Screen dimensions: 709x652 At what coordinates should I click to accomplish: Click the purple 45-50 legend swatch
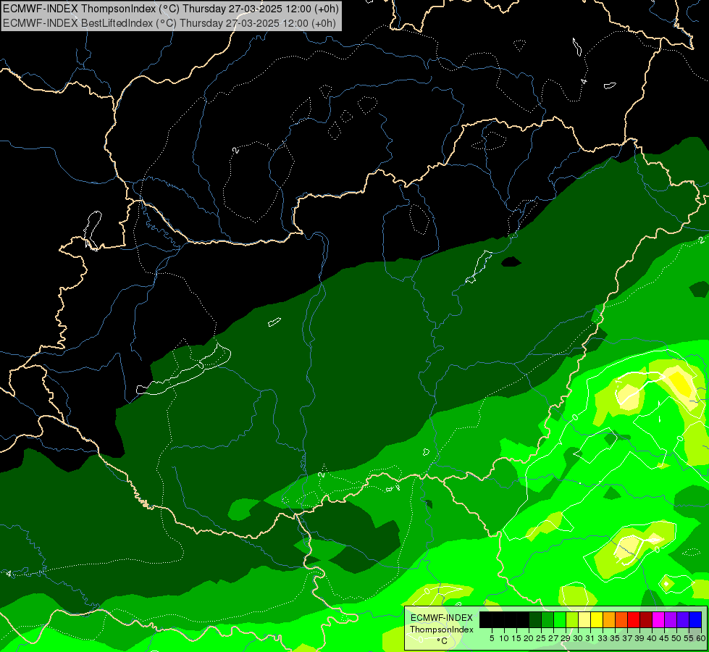[x=671, y=620]
